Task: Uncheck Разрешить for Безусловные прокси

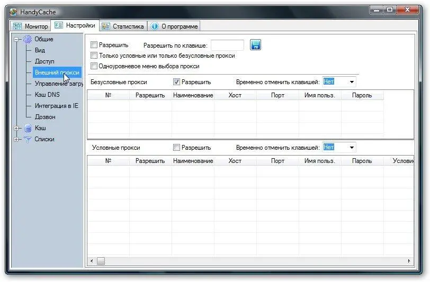Action: pyautogui.click(x=177, y=82)
